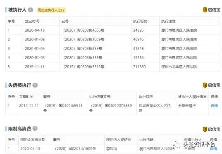Click name 李彩凤 in 限制高消费 table
The width and height of the screenshot is (222, 154).
(112, 149)
